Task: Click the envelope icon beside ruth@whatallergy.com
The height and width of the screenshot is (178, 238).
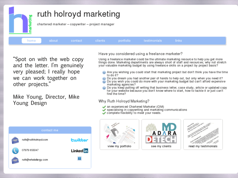Action: click(x=15, y=160)
